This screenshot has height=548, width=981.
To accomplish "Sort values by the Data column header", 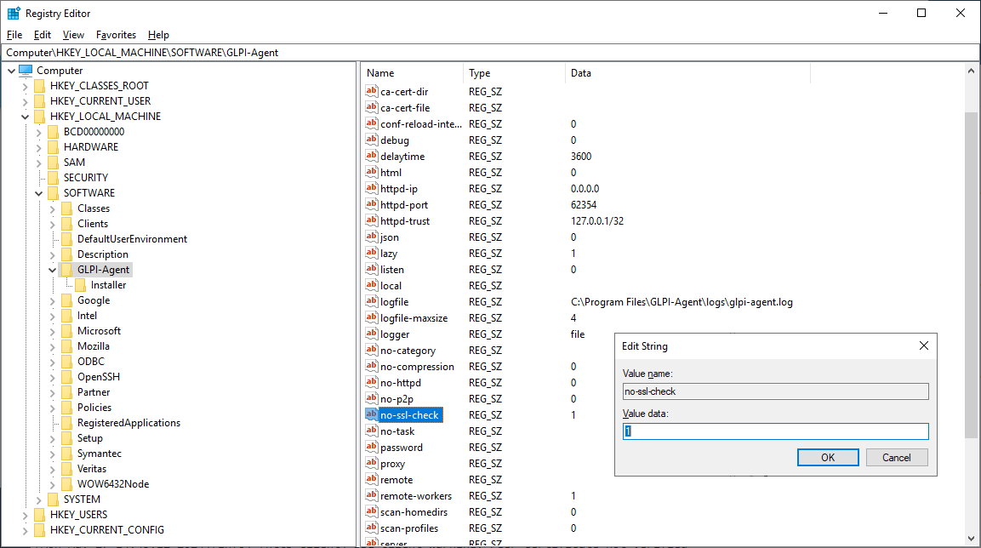I will point(687,73).
